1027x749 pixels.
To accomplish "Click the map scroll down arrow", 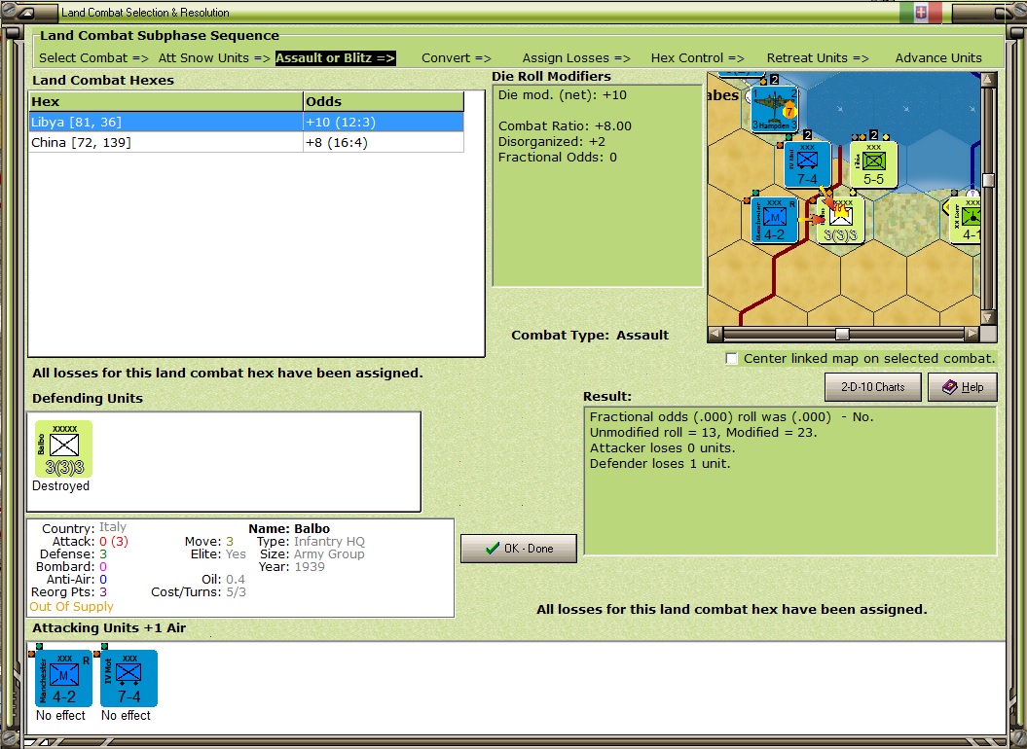I will pos(989,317).
